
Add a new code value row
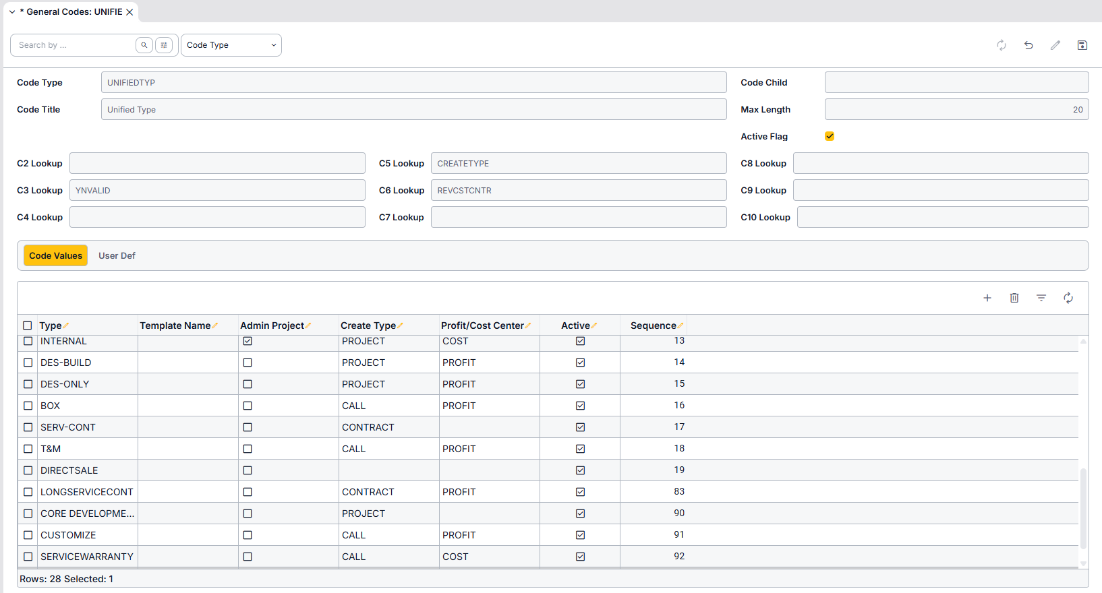click(x=987, y=298)
